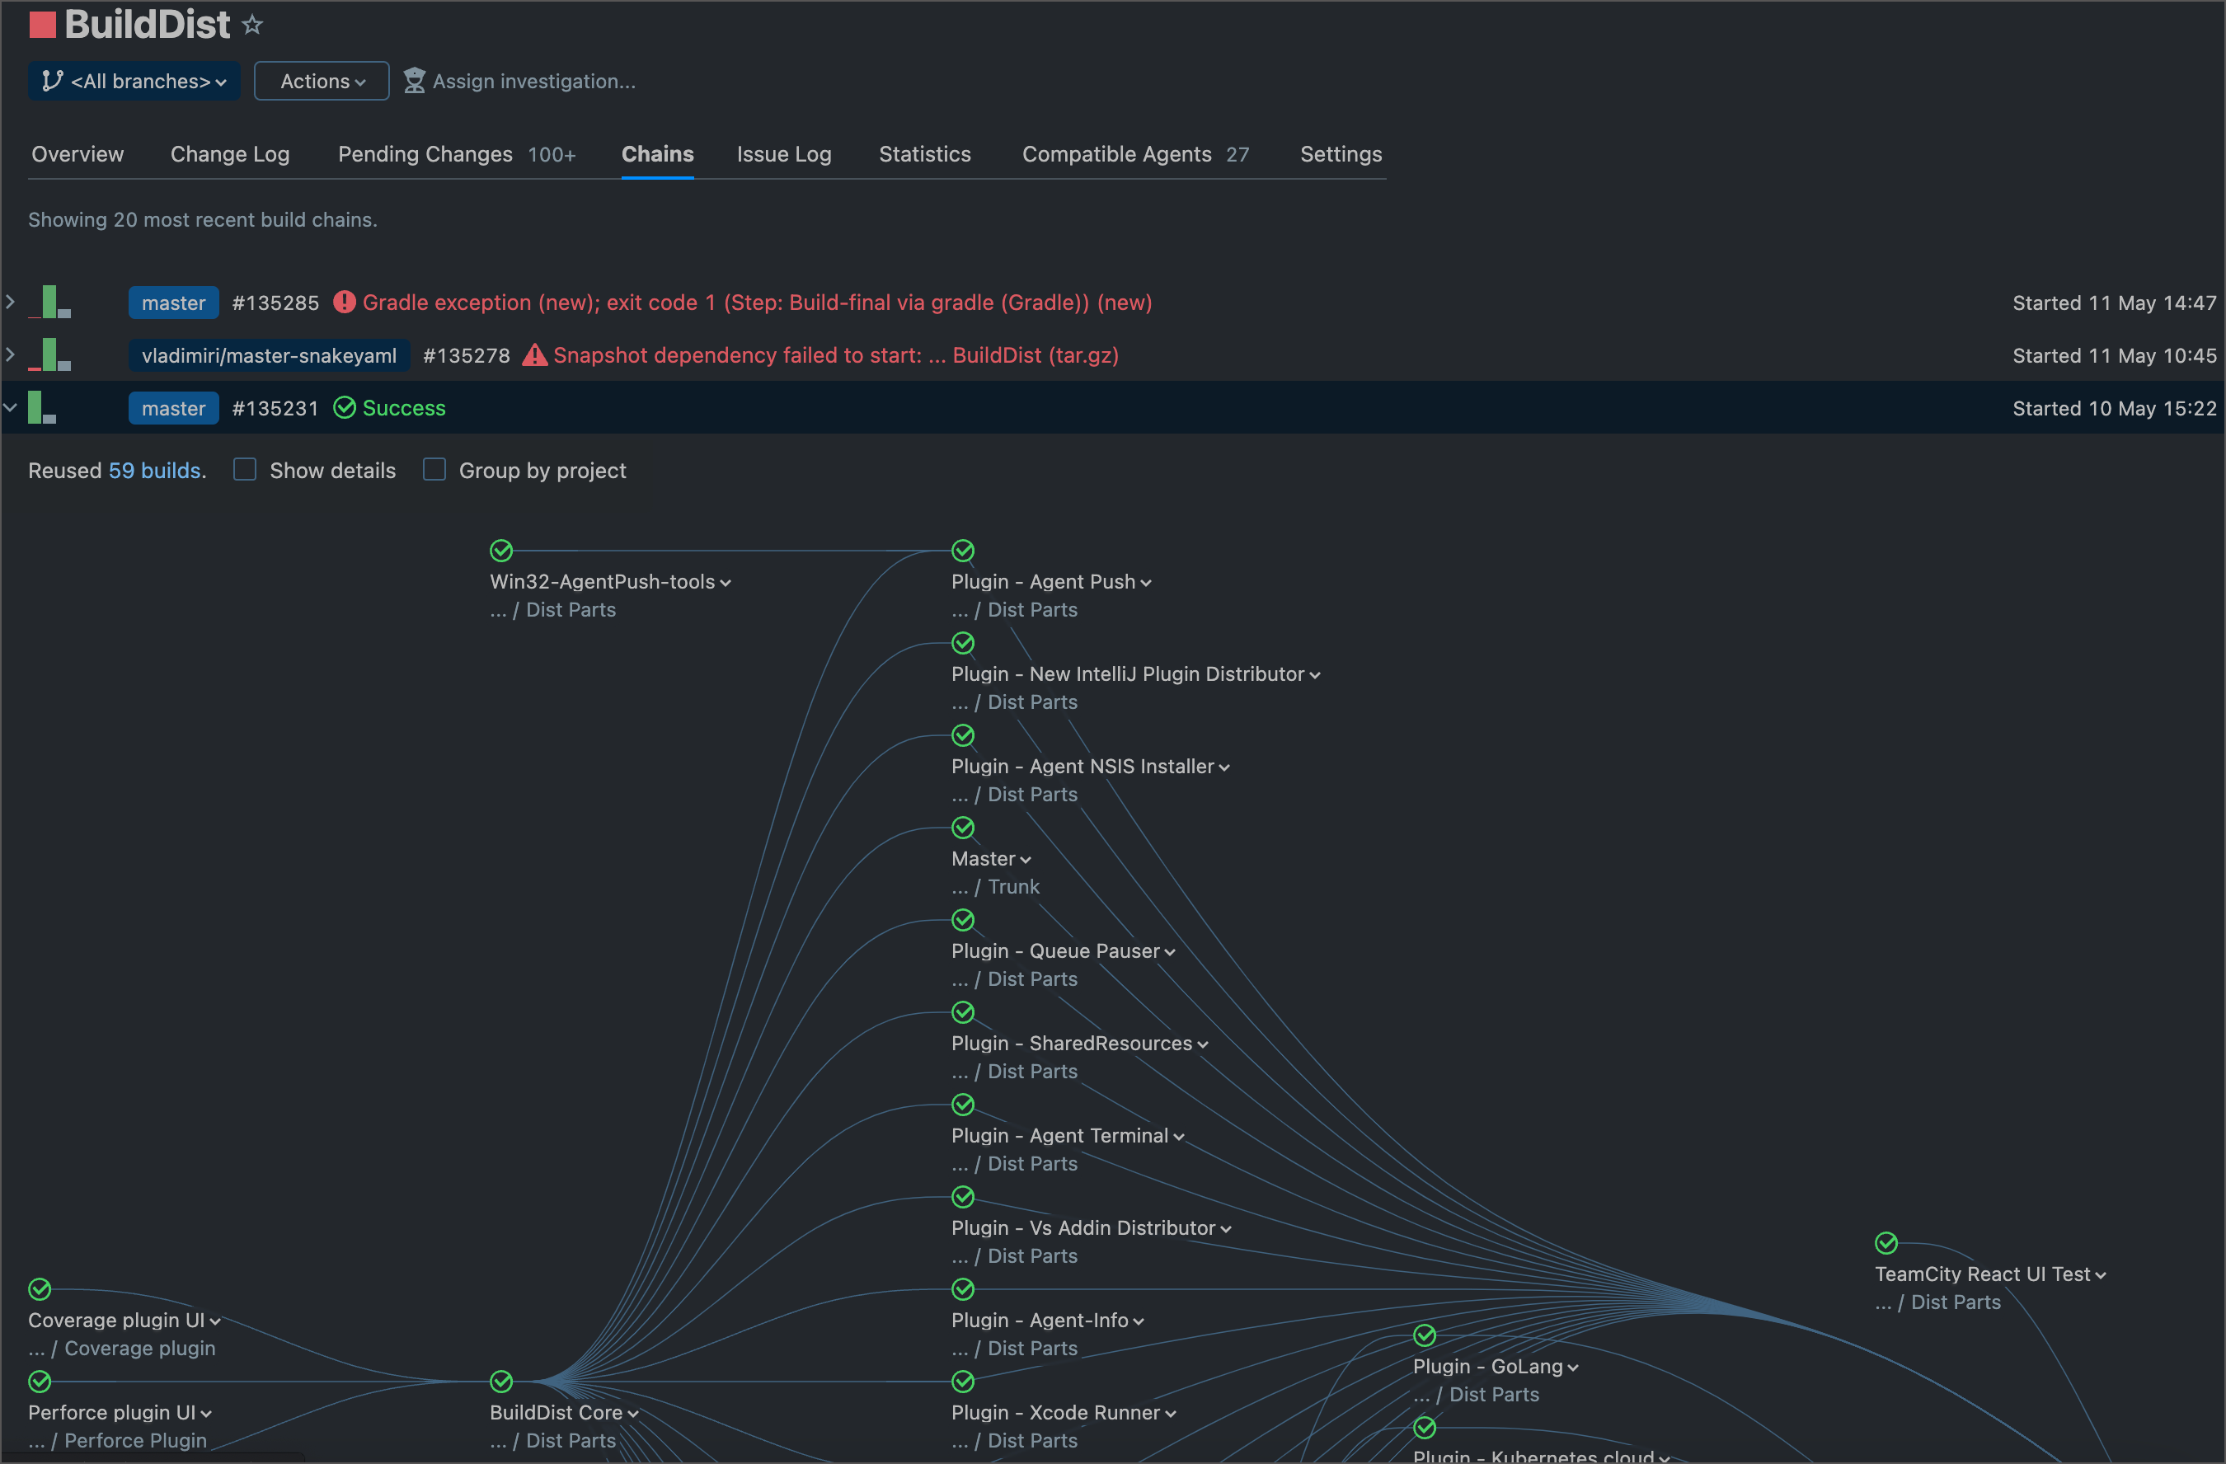Open dropdown for Plugin - Agent Push node
Image resolution: width=2226 pixels, height=1464 pixels.
tap(1146, 583)
